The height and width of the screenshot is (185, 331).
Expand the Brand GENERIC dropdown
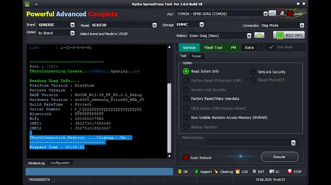(73, 25)
